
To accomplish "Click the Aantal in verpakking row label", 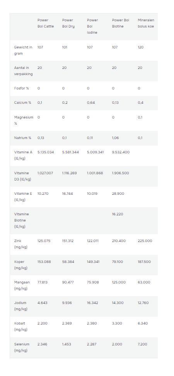I will coord(23,71).
